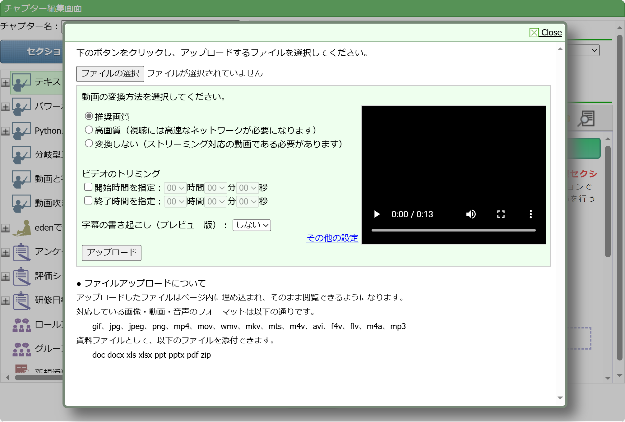Open the その他の設定 link
The height and width of the screenshot is (422, 625).
coord(332,238)
